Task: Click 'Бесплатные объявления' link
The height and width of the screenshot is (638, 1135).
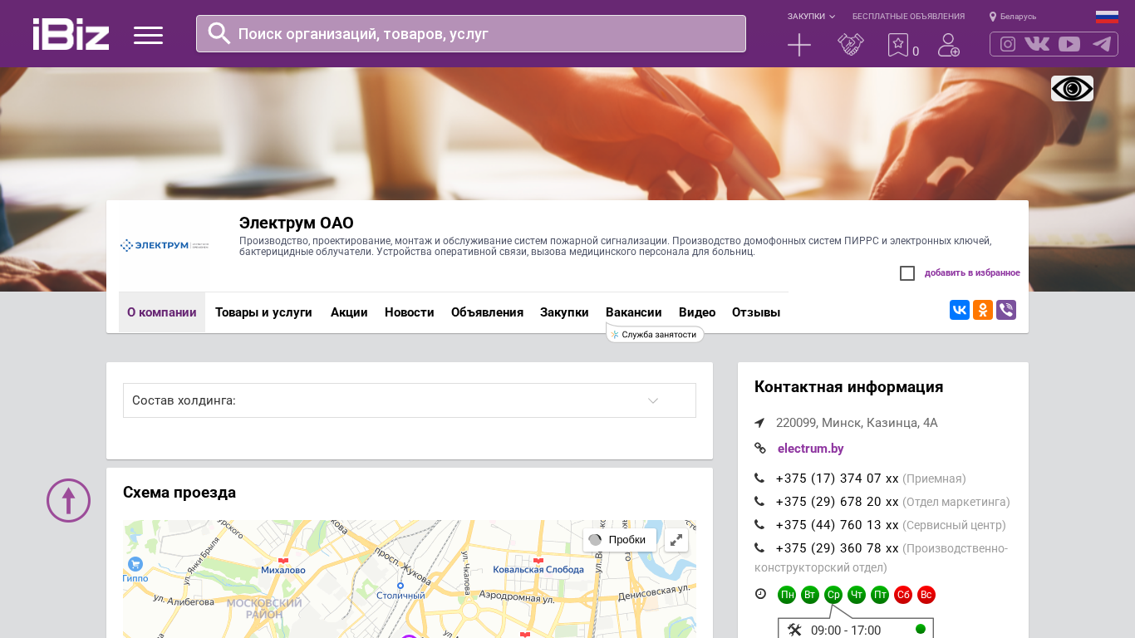Action: pyautogui.click(x=908, y=17)
